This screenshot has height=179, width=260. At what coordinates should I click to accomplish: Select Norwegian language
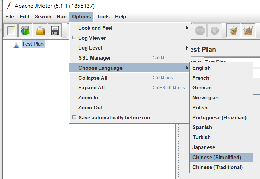(221, 98)
